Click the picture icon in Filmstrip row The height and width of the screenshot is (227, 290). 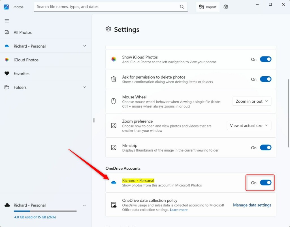point(114,148)
